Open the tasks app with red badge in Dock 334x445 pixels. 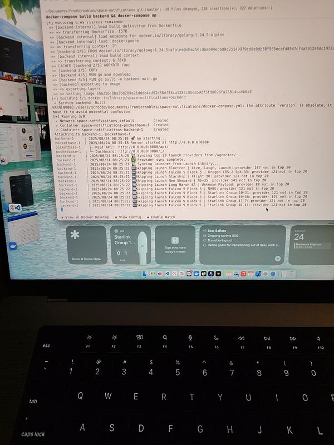click(189, 274)
